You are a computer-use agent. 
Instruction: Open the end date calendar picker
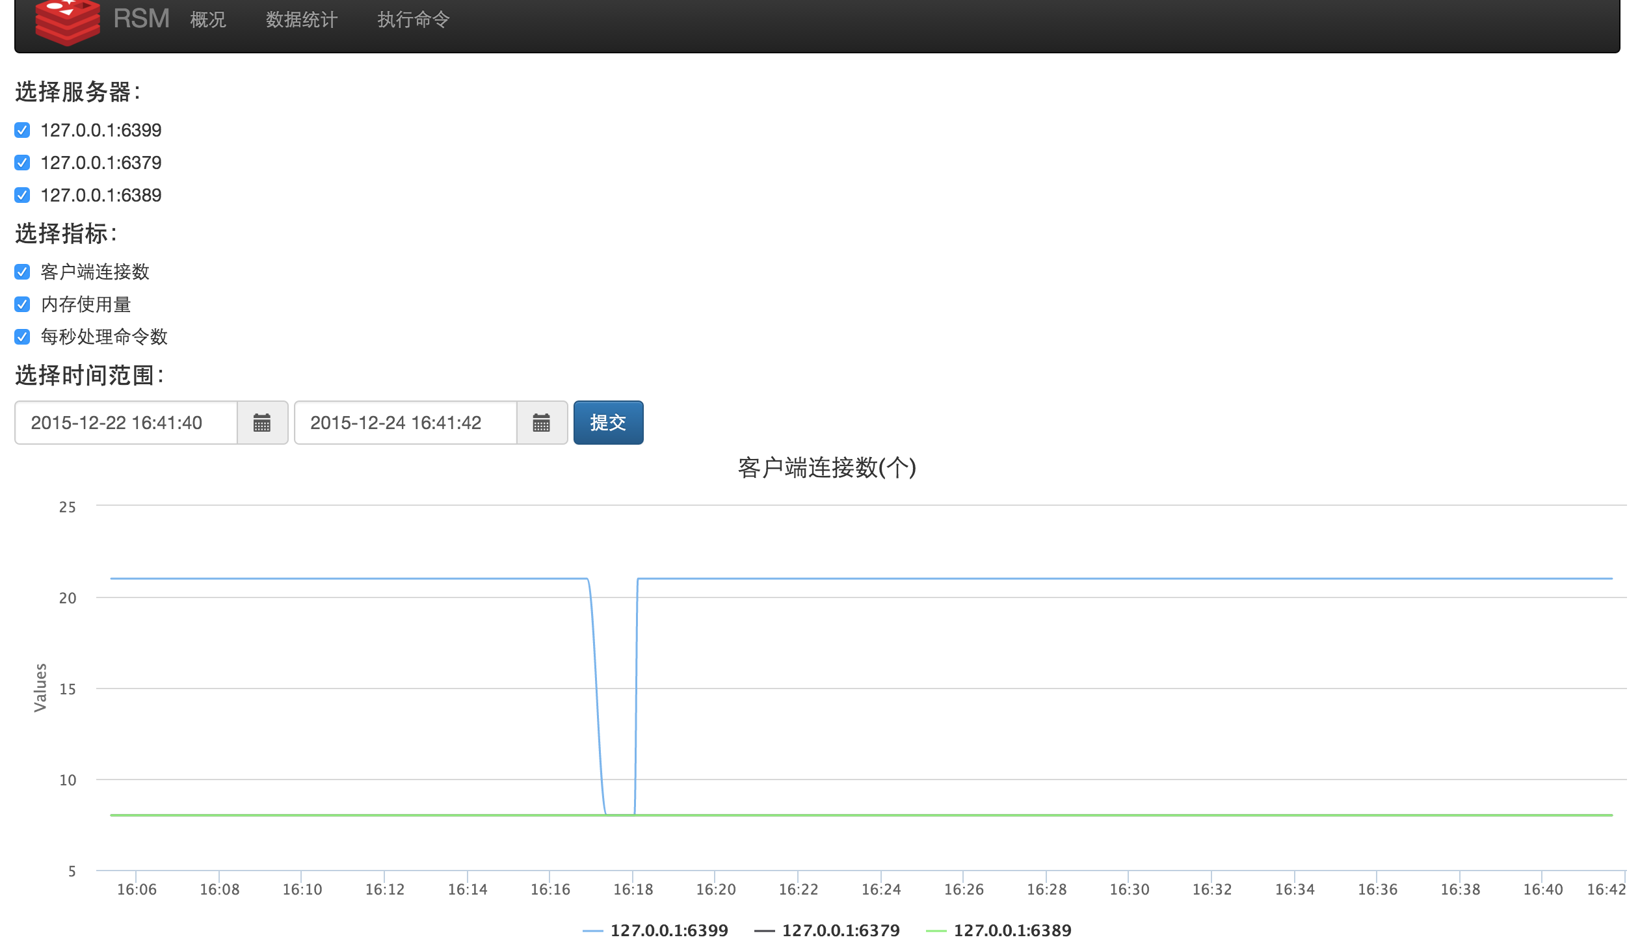(541, 423)
